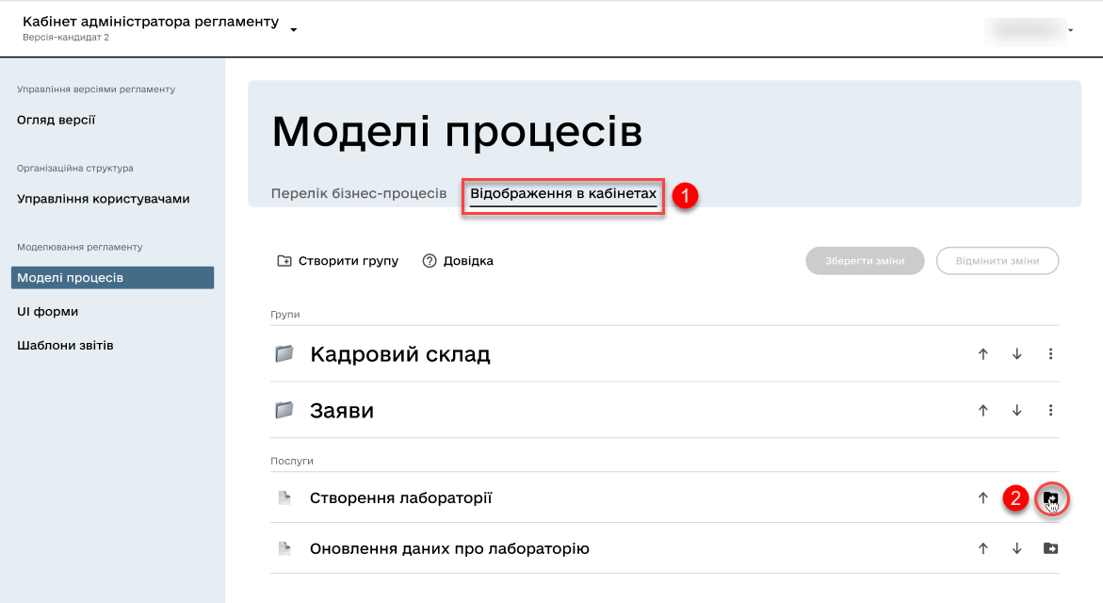
Task: Go to Управління користувачами section
Action: click(104, 199)
